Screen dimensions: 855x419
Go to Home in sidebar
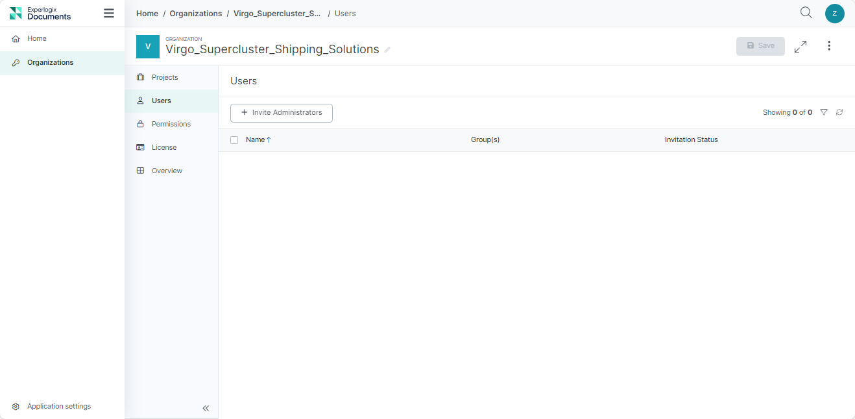[x=62, y=39]
